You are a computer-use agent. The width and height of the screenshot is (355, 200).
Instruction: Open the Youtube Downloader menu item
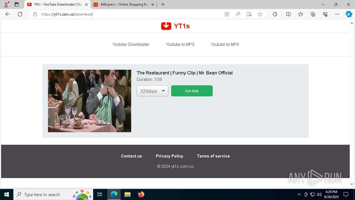[x=131, y=44]
